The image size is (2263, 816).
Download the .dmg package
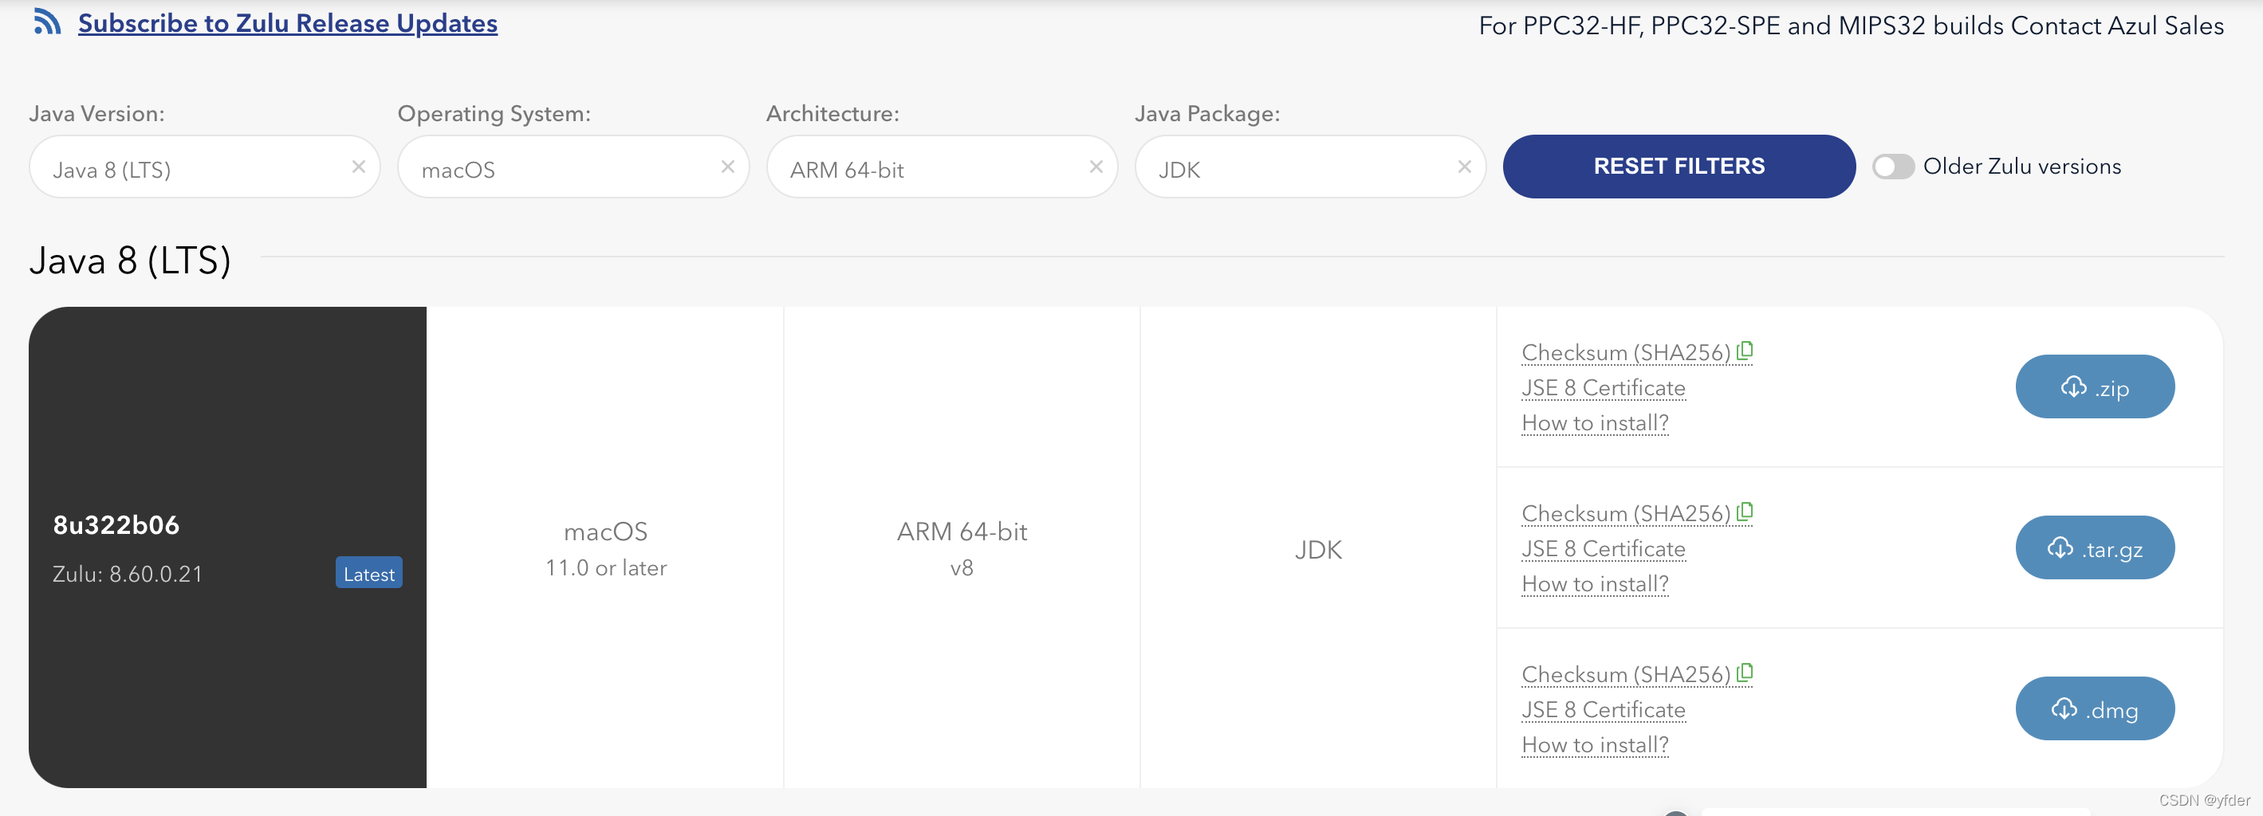[x=2094, y=708]
